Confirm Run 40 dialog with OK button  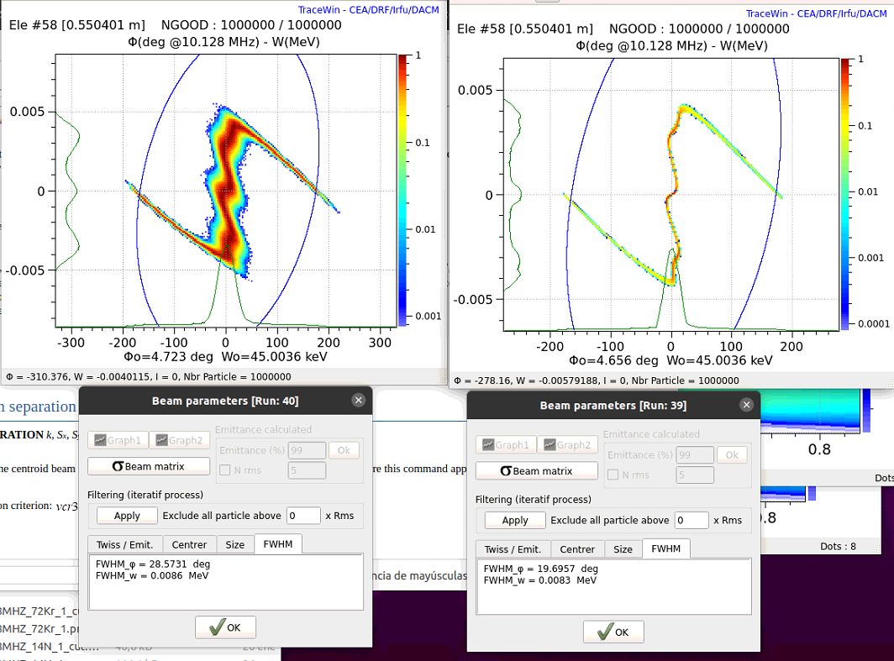pos(225,627)
